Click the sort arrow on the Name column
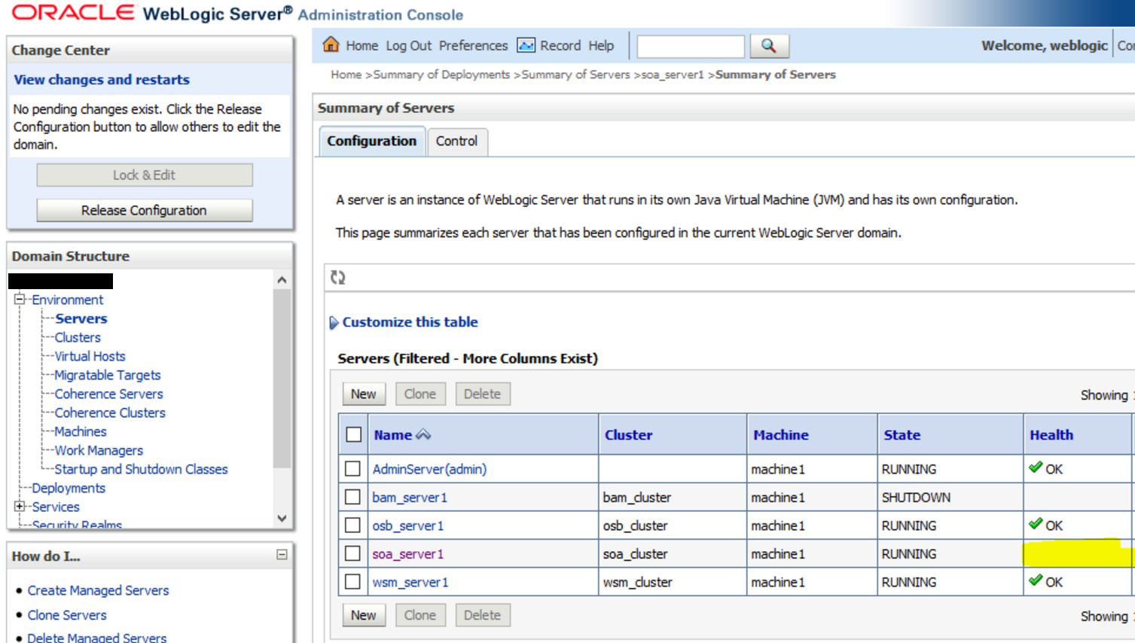The width and height of the screenshot is (1135, 643). [422, 434]
